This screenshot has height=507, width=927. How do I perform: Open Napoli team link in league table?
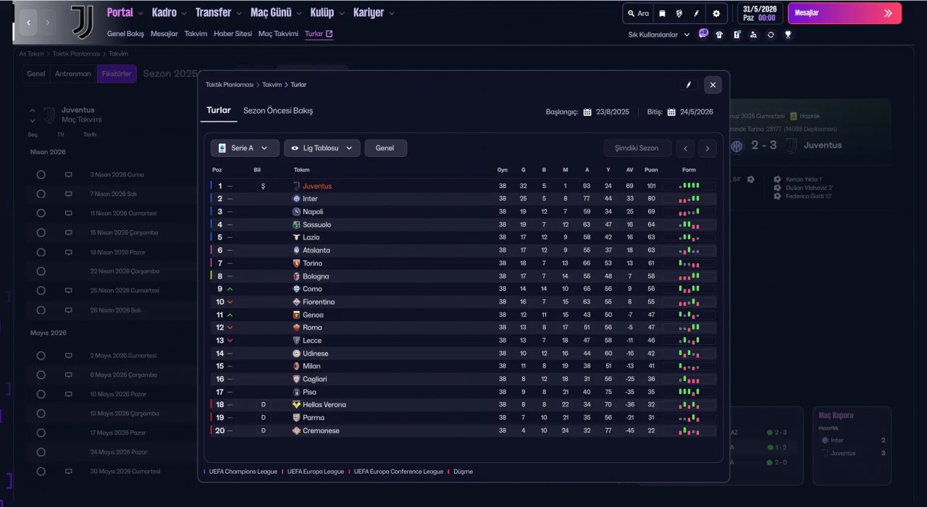pyautogui.click(x=313, y=212)
